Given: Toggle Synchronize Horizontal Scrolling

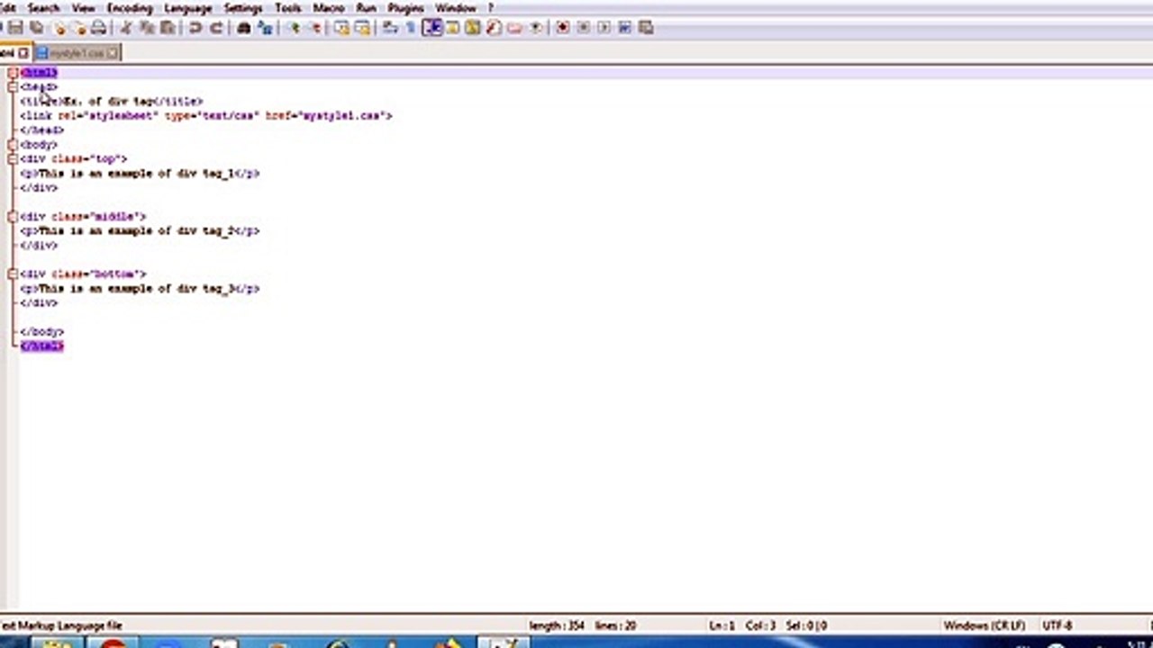Looking at the screenshot, I should pos(362,28).
